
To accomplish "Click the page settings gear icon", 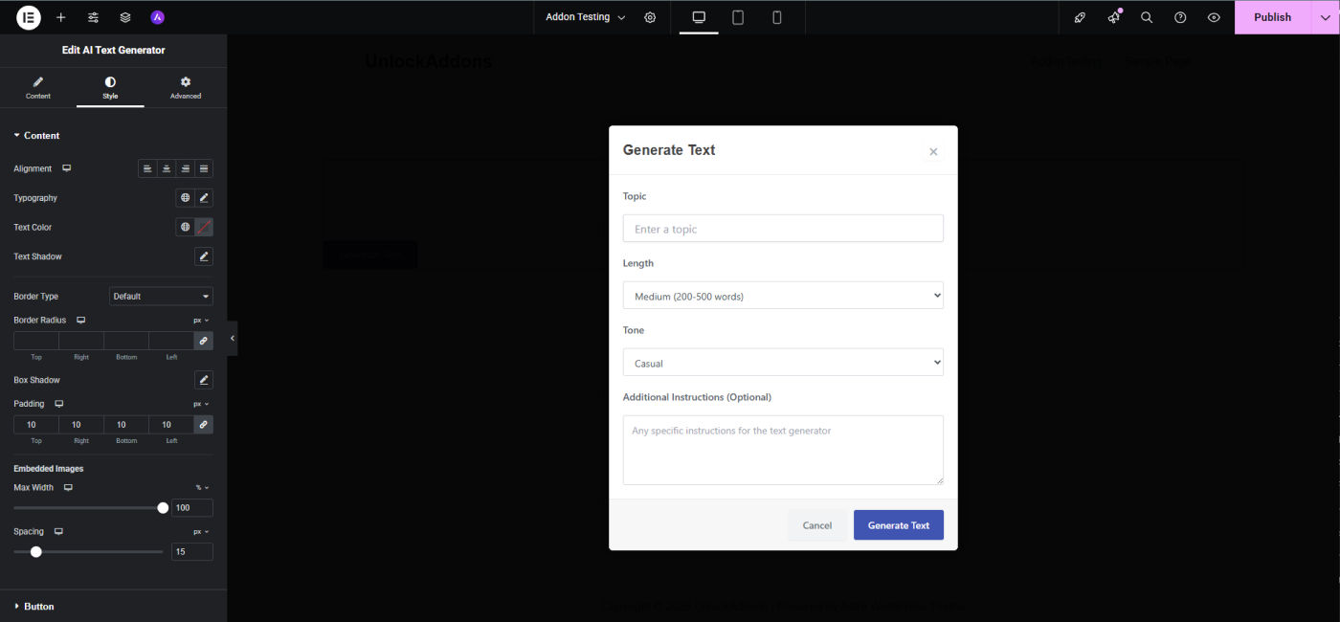I will click(650, 17).
